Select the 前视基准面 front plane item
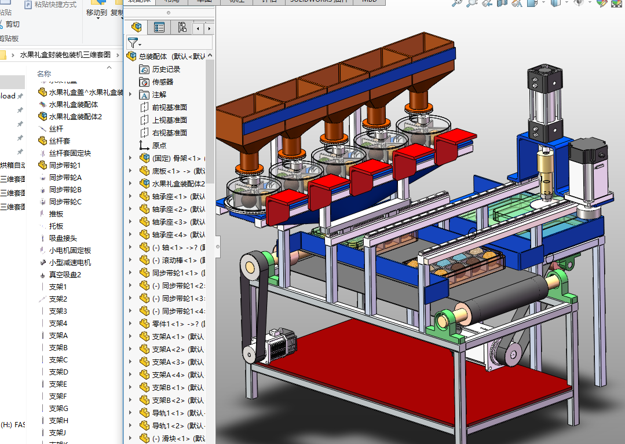This screenshot has height=444, width=625. 169,107
